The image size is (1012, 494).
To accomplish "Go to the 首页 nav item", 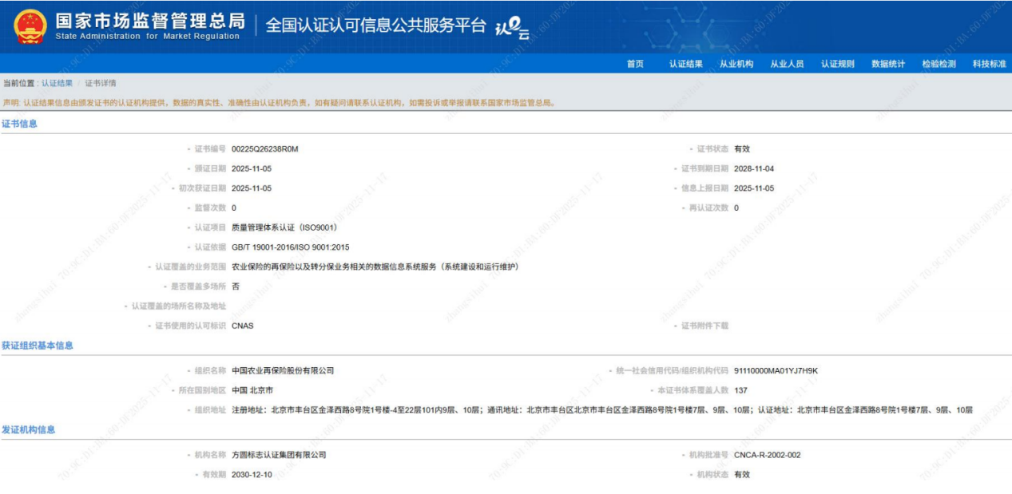I will (635, 64).
